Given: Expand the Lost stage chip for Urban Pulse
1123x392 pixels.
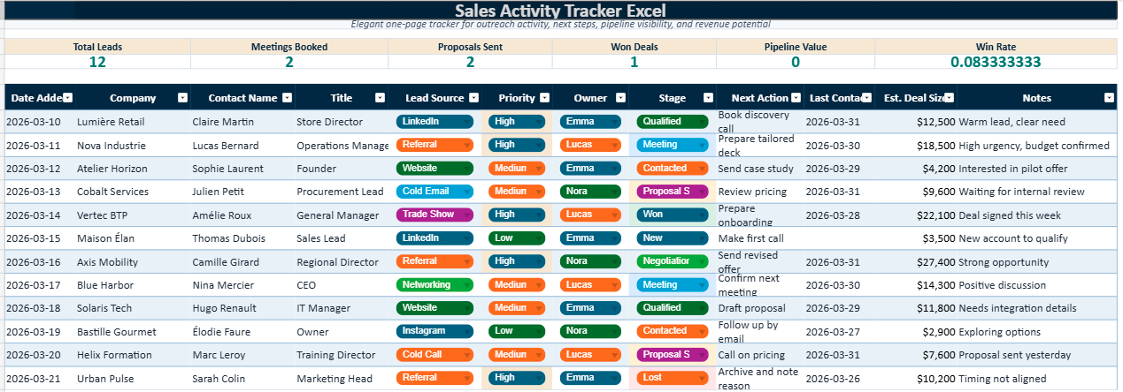Looking at the screenshot, I should coord(702,378).
